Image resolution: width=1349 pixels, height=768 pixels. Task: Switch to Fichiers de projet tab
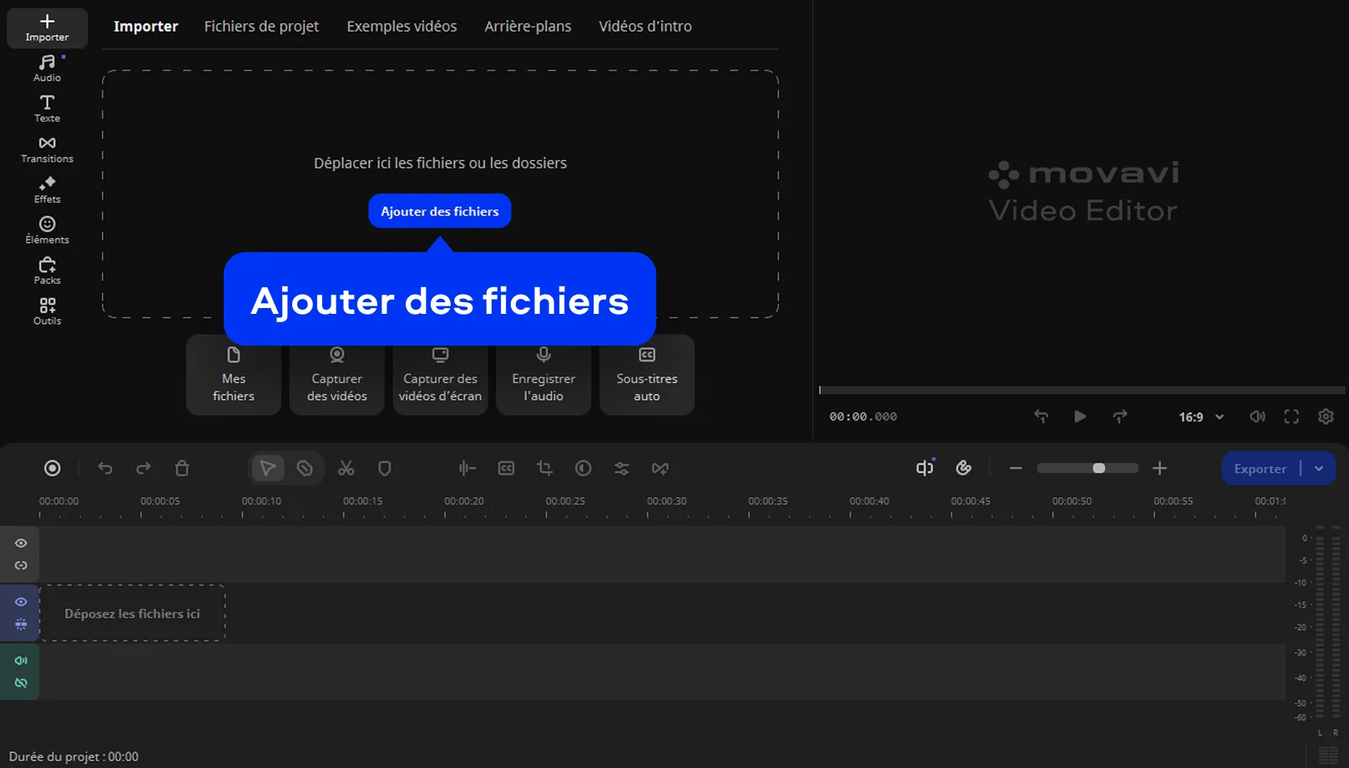coord(261,27)
